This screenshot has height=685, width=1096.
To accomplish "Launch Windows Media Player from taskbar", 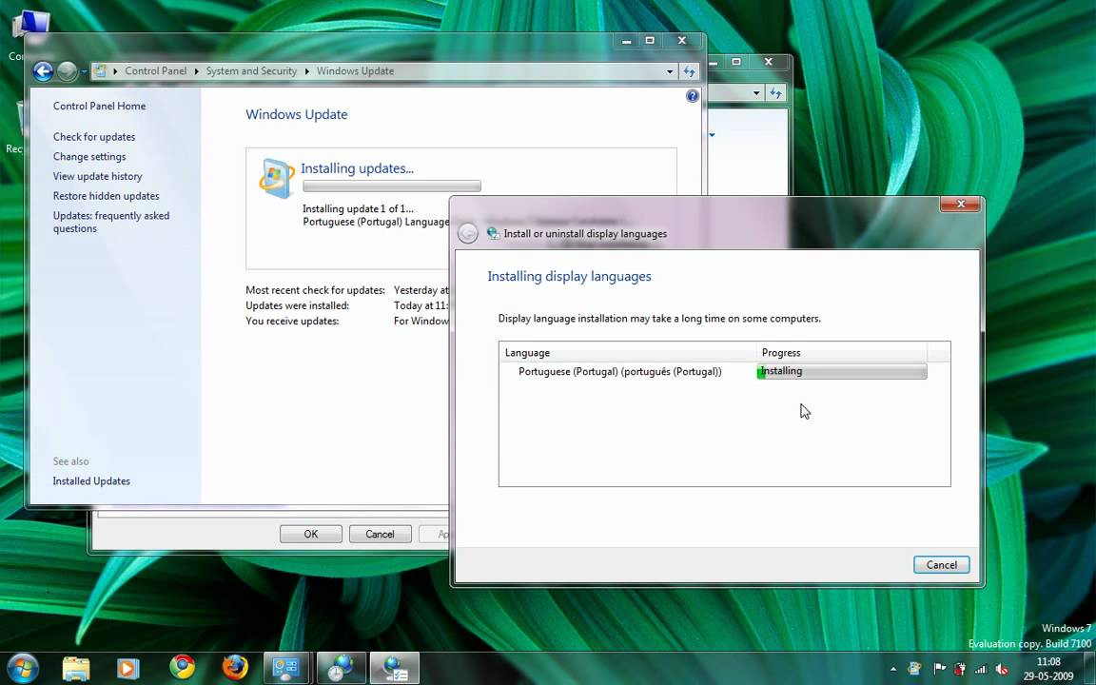I will 127,668.
